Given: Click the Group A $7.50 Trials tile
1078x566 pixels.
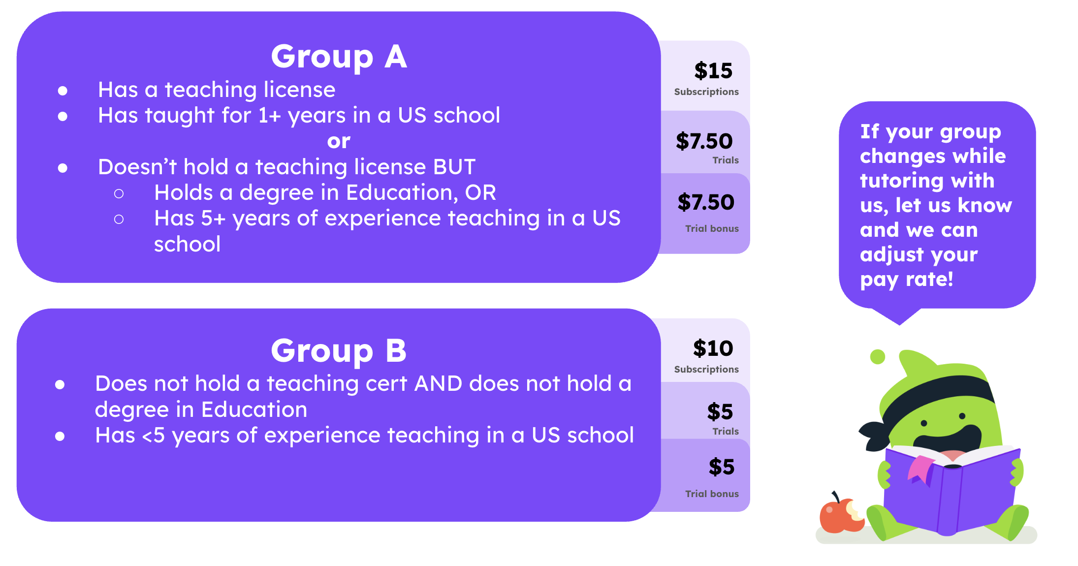Looking at the screenshot, I should tap(705, 143).
